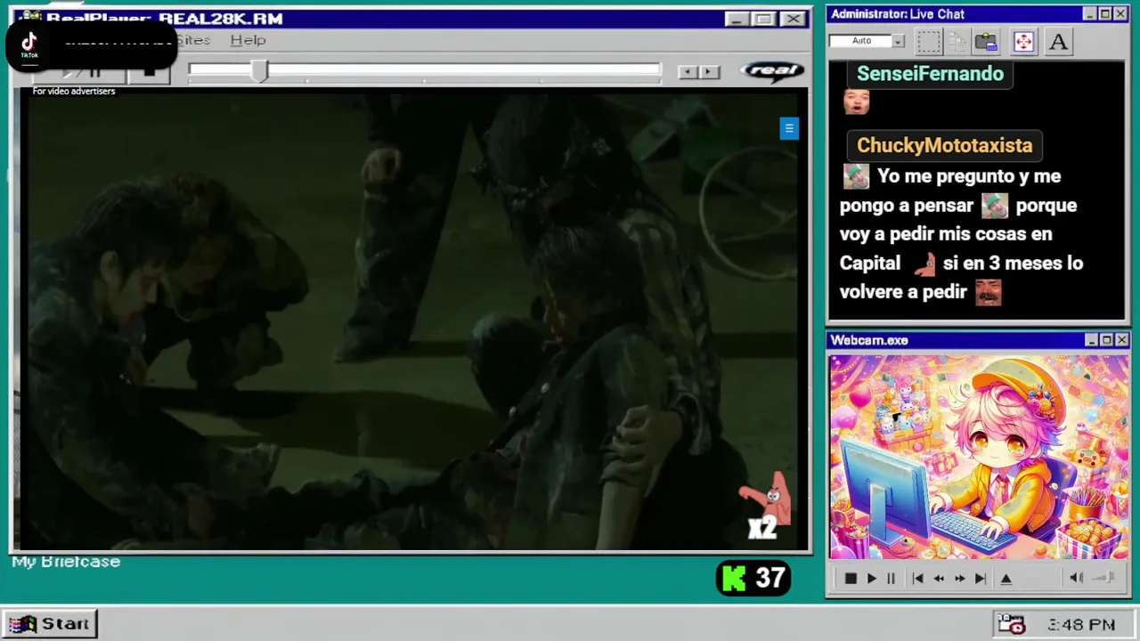Click the RealPlayer title bar

point(411,19)
